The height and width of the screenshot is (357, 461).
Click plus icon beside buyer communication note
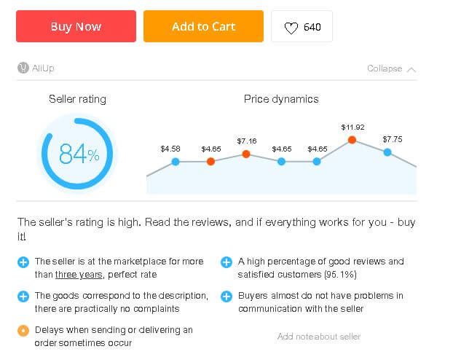tap(226, 297)
